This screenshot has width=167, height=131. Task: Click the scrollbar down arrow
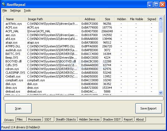tap(161, 93)
